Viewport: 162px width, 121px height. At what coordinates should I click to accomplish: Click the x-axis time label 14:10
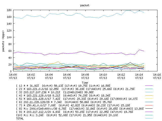[103, 75]
